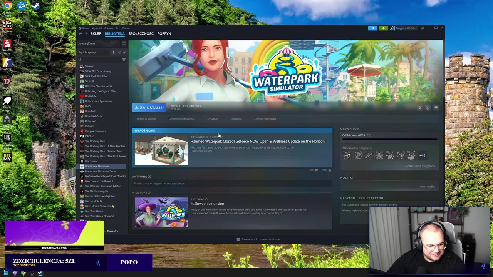Open Battle.net desktop shortcut

22,7
